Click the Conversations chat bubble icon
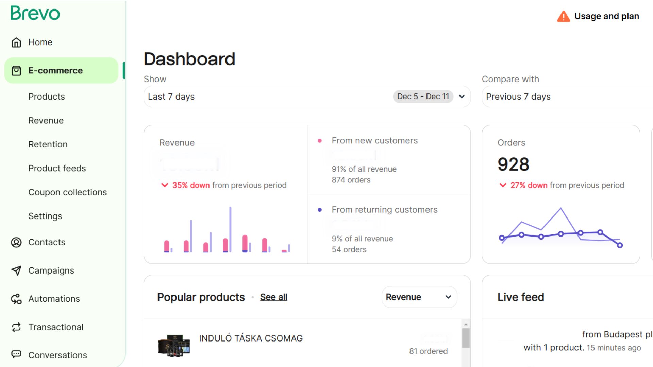 [16, 354]
